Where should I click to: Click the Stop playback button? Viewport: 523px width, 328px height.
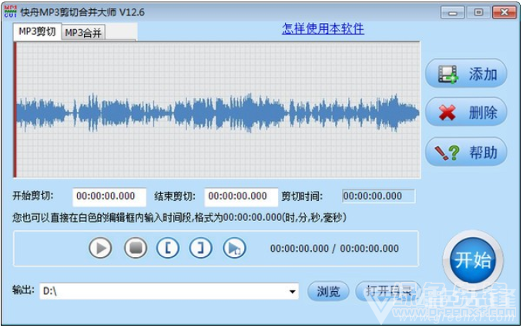coord(136,248)
